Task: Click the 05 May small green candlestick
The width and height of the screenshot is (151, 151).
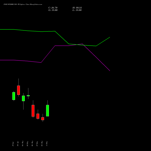Action: [x=28, y=96]
